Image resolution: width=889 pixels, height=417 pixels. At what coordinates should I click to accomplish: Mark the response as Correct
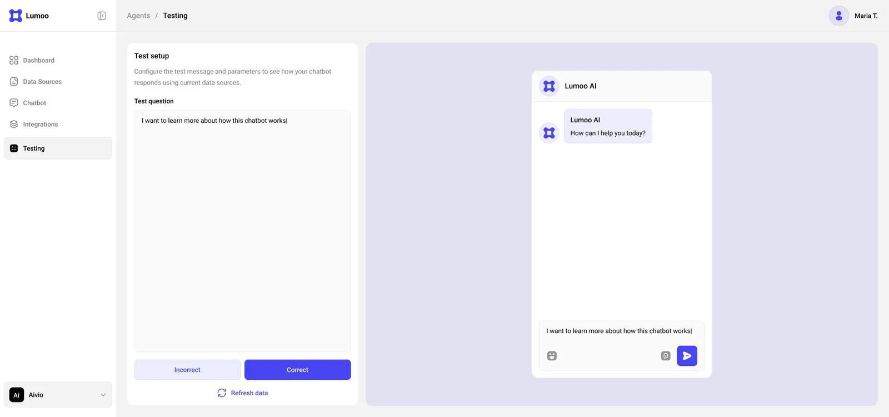[297, 370]
